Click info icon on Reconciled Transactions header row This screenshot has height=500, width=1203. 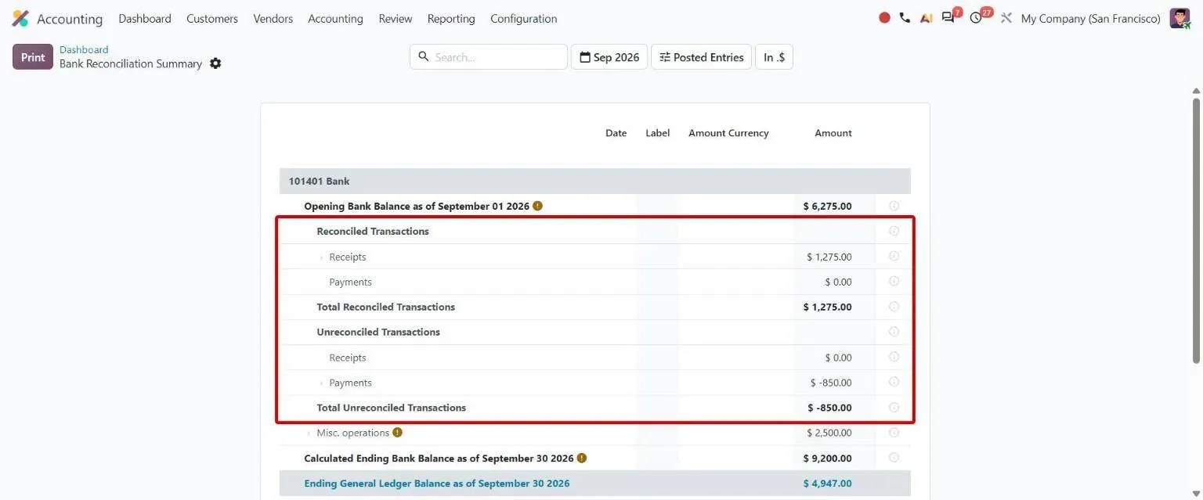pyautogui.click(x=894, y=231)
